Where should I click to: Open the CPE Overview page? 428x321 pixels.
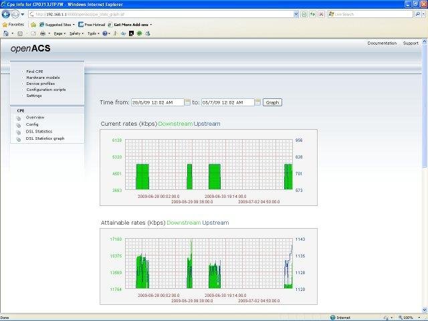click(x=35, y=118)
